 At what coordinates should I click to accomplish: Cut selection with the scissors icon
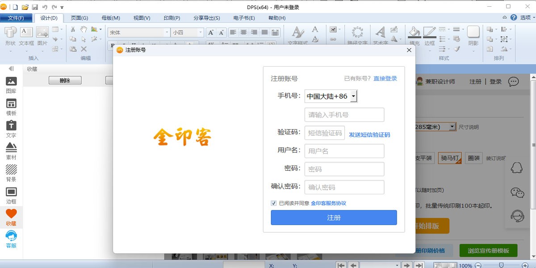[73, 29]
